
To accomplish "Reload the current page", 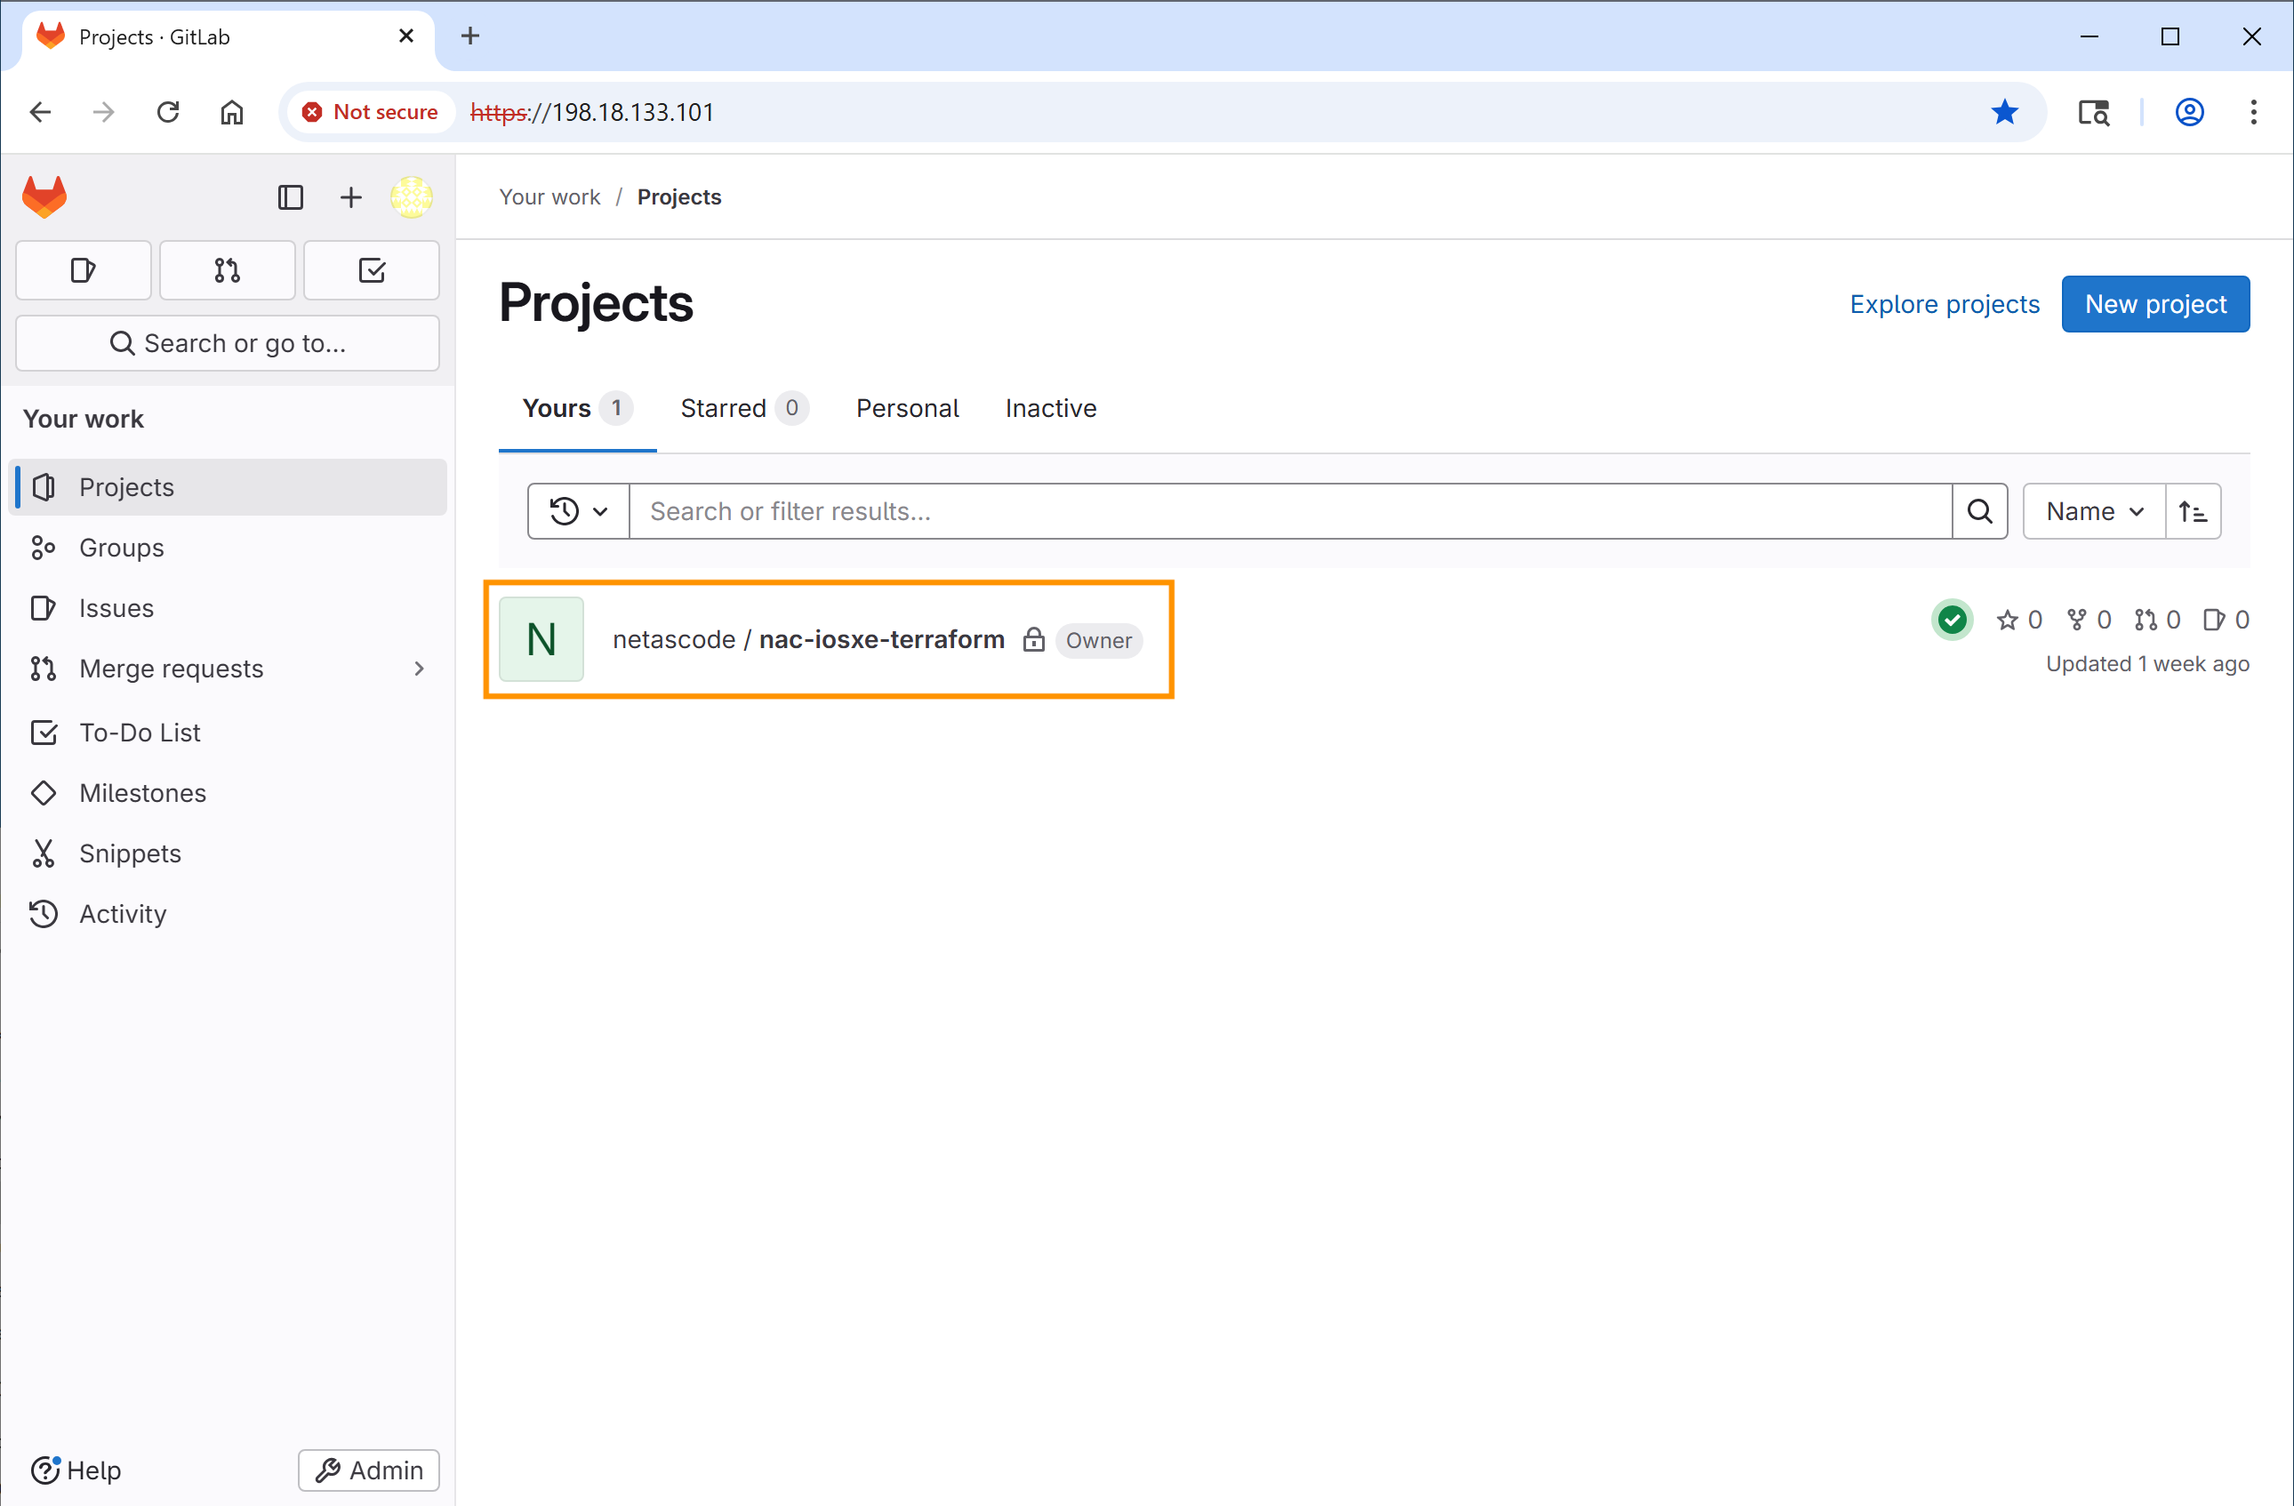I will (x=168, y=113).
